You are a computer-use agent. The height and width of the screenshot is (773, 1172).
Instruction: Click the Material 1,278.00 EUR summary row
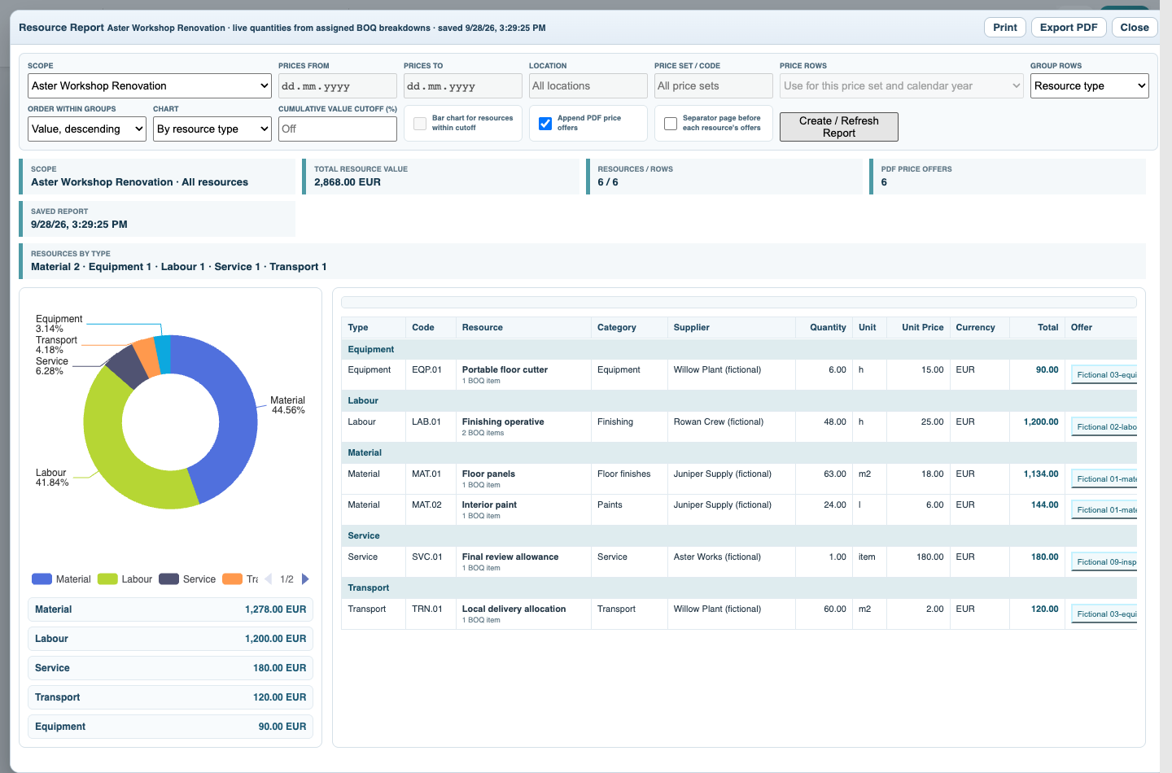point(170,609)
